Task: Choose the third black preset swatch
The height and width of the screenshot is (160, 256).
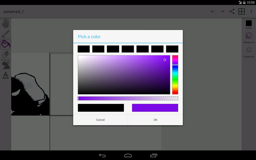Action: click(113, 49)
